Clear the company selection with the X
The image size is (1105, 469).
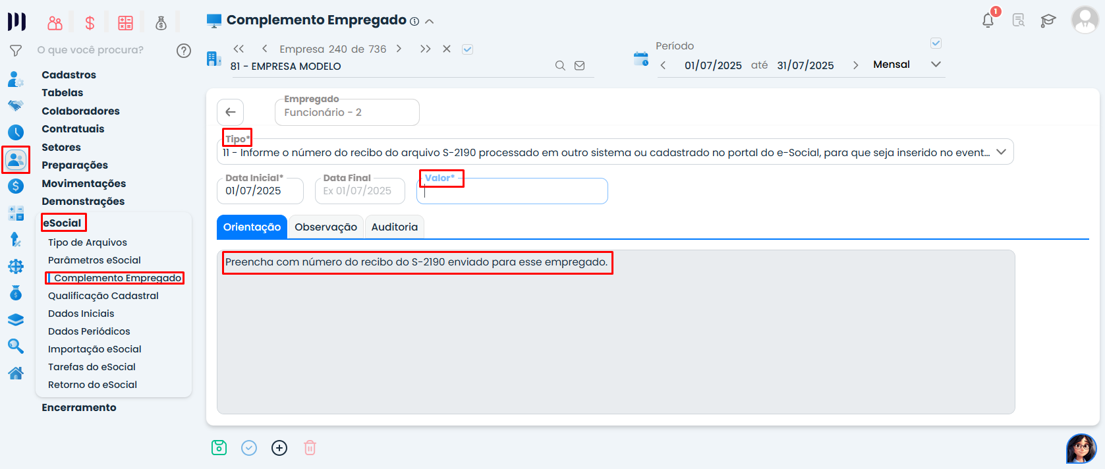coord(447,49)
